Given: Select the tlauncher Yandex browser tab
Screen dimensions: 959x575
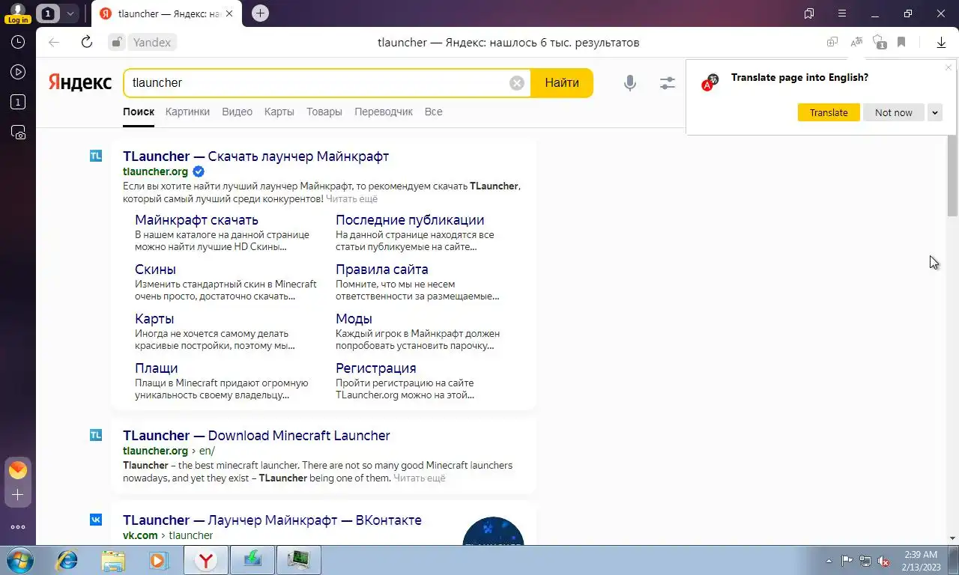Looking at the screenshot, I should [166, 13].
